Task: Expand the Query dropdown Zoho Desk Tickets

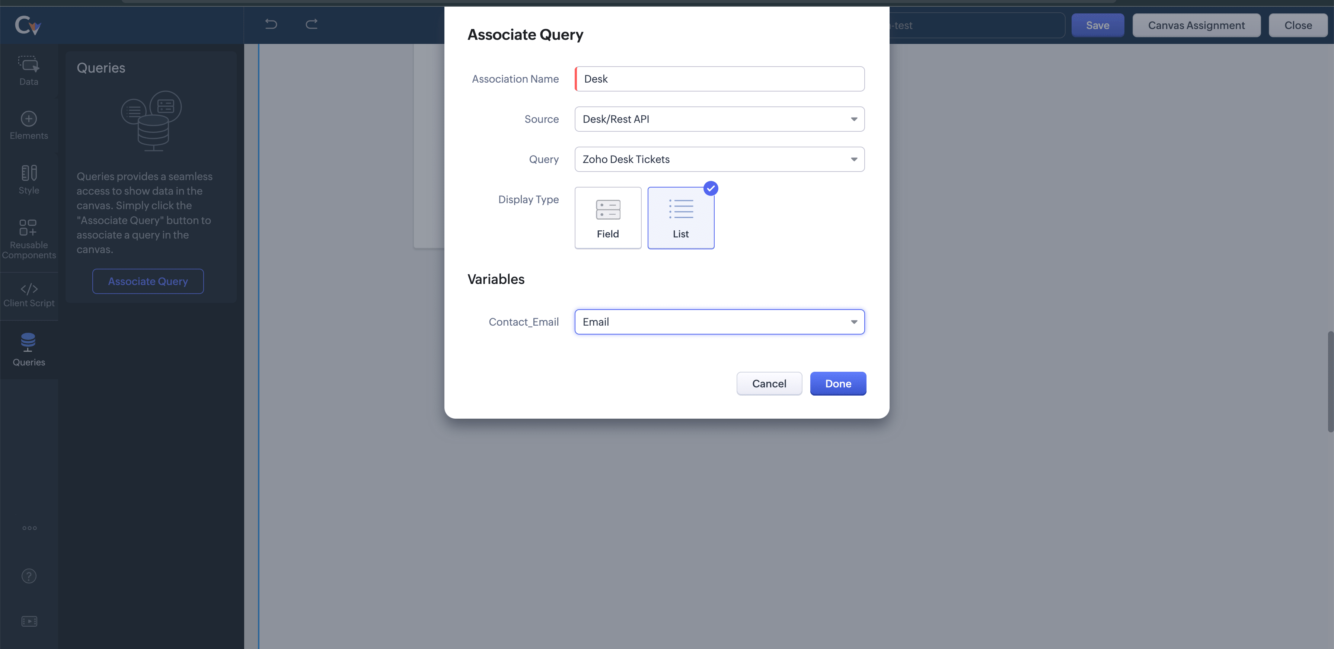Action: [719, 159]
